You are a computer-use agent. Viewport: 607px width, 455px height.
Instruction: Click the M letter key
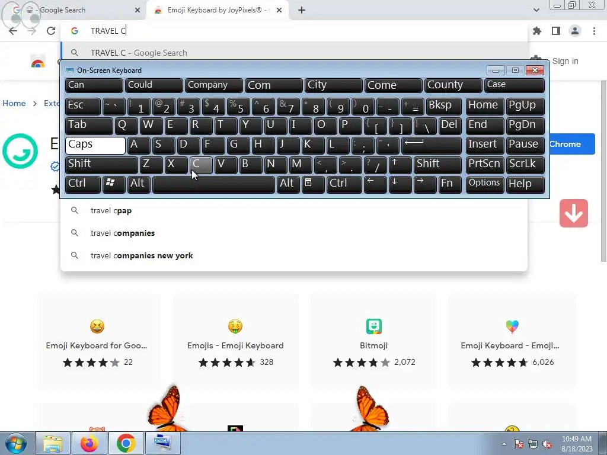pyautogui.click(x=301, y=165)
